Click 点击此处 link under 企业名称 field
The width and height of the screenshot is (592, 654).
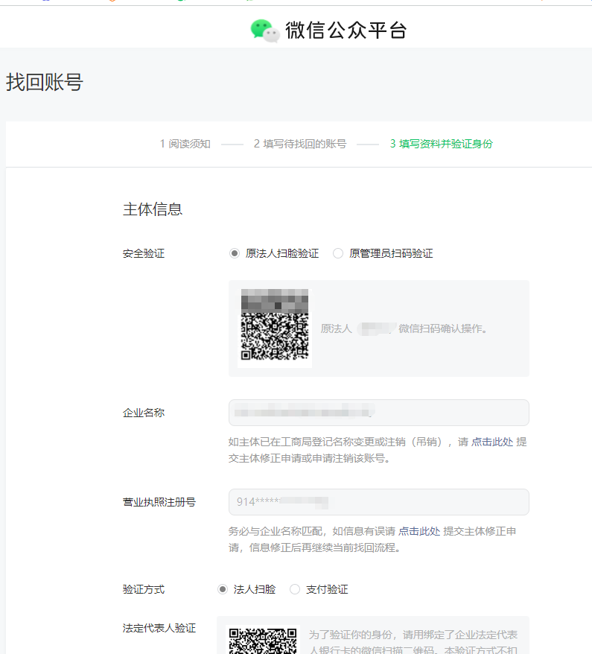(492, 442)
